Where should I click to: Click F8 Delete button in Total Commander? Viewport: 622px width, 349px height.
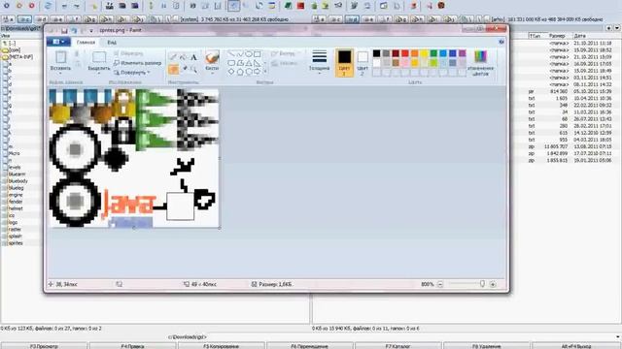pyautogui.click(x=486, y=346)
